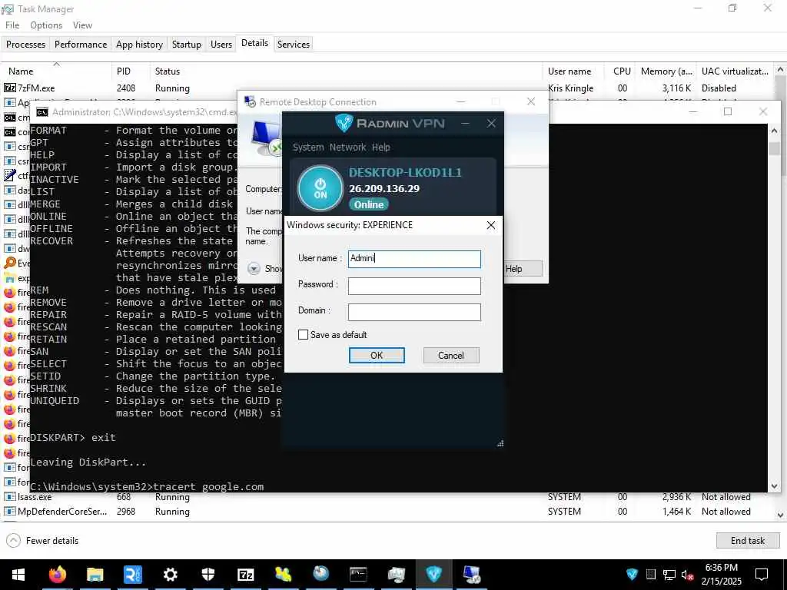
Task: Select Radmin VPN taskbar icon
Action: coord(433,574)
